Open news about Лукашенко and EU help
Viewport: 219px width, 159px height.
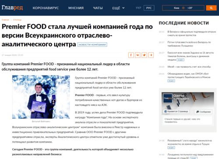pyautogui.click(x=191, y=156)
